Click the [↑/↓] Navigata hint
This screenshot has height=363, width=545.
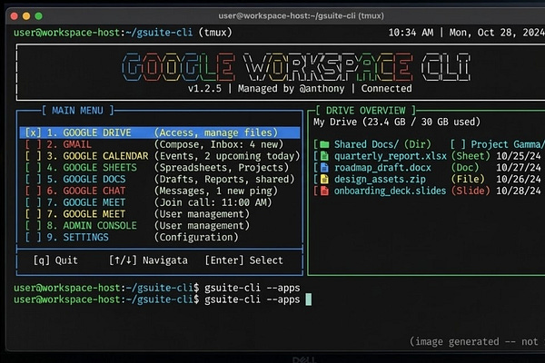[x=148, y=260]
